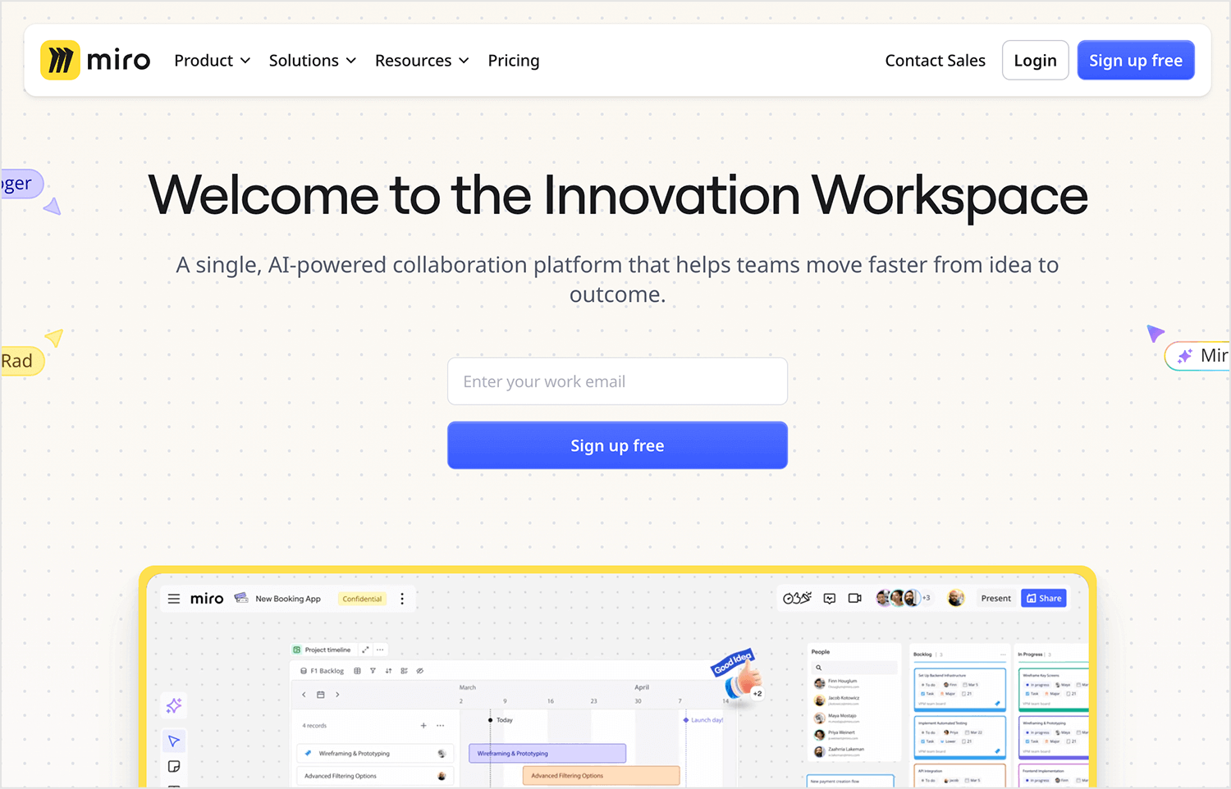This screenshot has width=1231, height=789.
Task: Click the orange Advanced Filtering Options timeline bar
Action: tap(602, 775)
